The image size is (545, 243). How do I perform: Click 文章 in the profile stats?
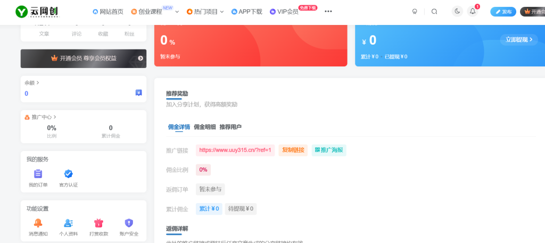tap(44, 34)
